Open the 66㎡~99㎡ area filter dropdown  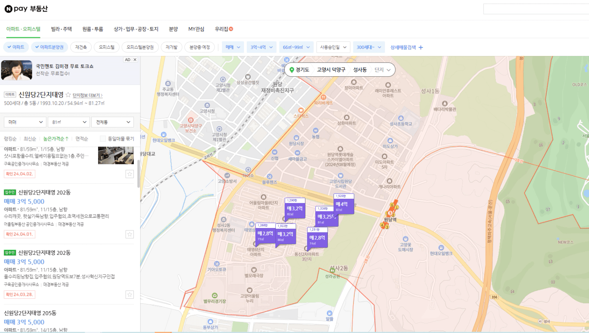coord(296,47)
